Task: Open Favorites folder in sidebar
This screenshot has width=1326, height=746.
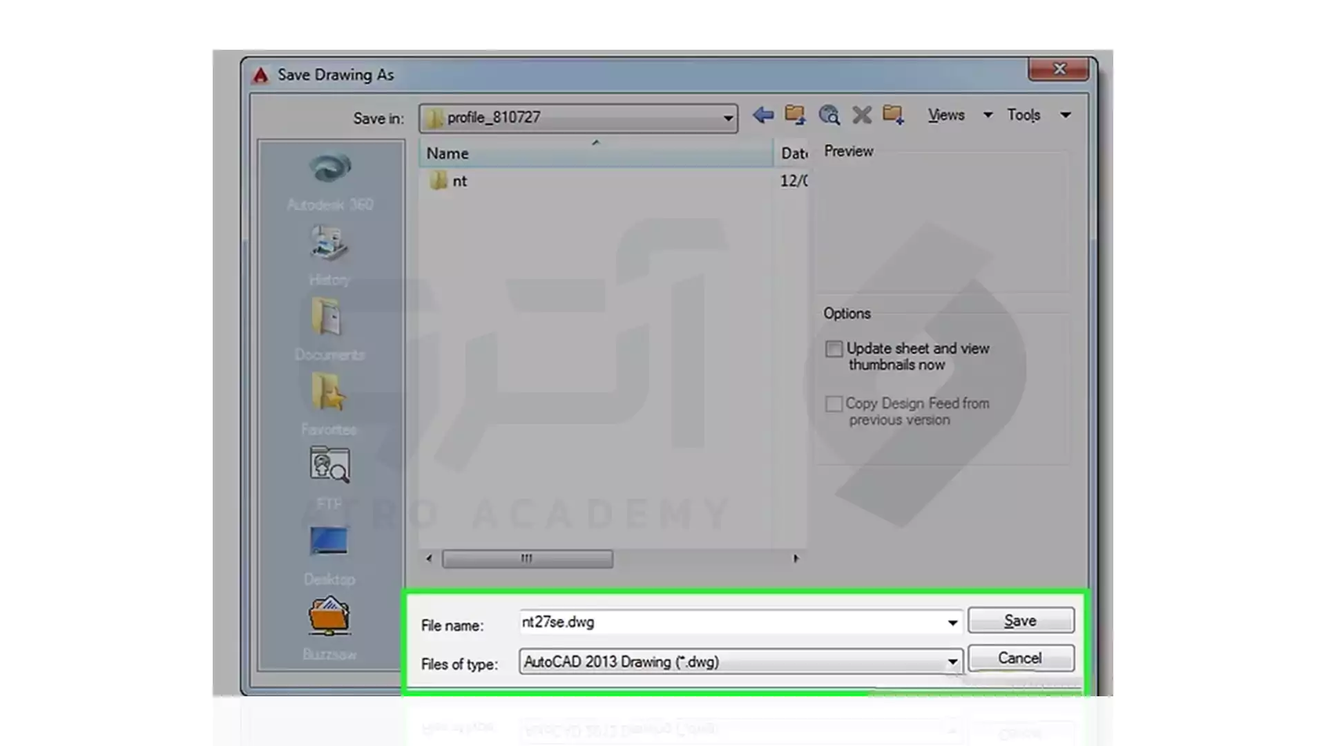Action: click(329, 404)
